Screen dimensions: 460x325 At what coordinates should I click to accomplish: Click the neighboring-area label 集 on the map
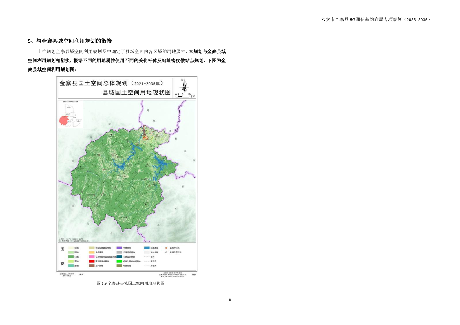click(x=154, y=121)
